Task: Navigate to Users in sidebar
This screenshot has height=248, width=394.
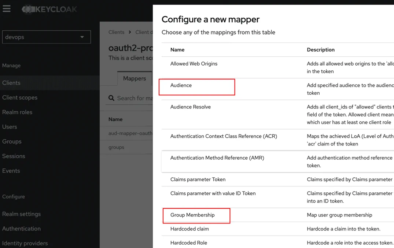Action: pos(10,127)
